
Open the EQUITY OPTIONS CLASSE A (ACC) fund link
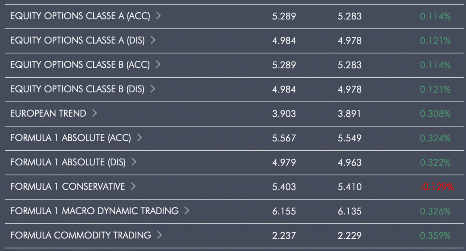tap(80, 16)
